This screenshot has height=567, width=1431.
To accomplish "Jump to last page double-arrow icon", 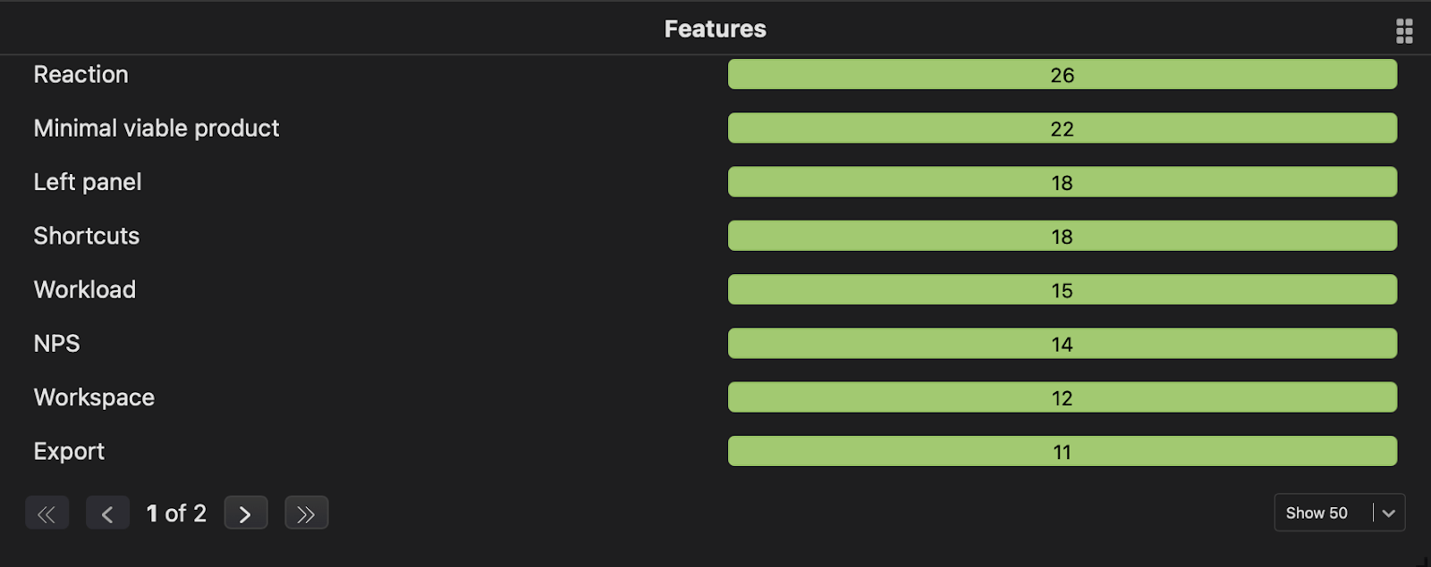I will pos(306,513).
